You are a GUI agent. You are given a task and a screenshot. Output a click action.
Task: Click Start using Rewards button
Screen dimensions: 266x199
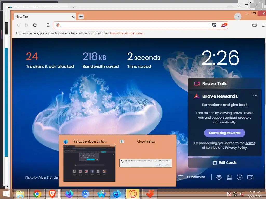point(225,133)
